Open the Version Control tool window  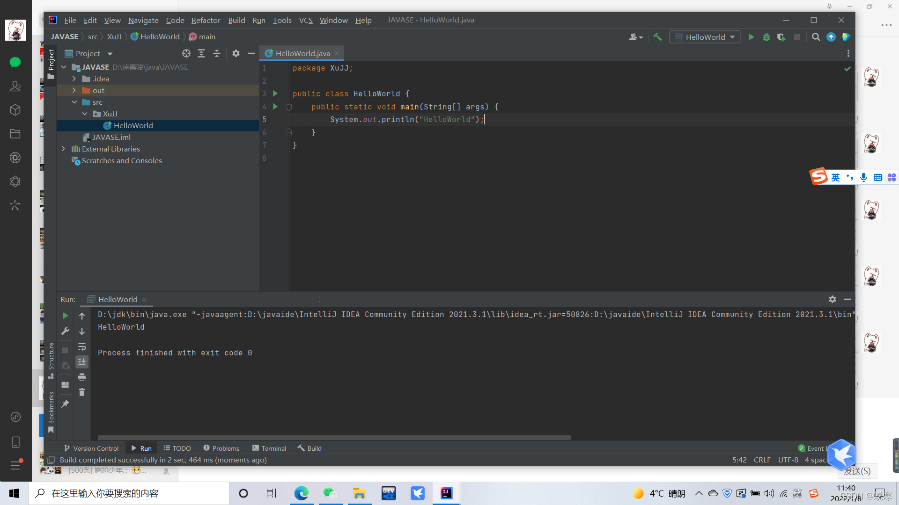click(91, 448)
